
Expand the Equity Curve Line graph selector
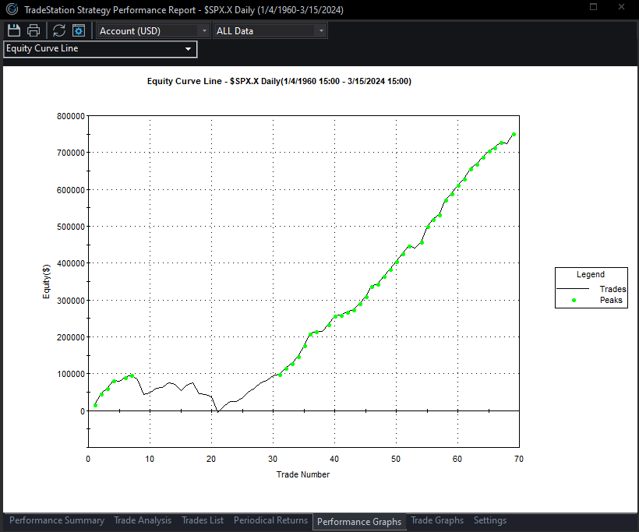pyautogui.click(x=101, y=49)
